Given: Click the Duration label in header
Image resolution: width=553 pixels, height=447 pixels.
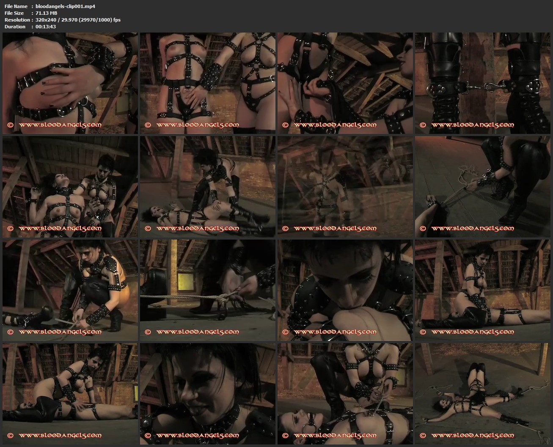Looking at the screenshot, I should click(x=15, y=27).
